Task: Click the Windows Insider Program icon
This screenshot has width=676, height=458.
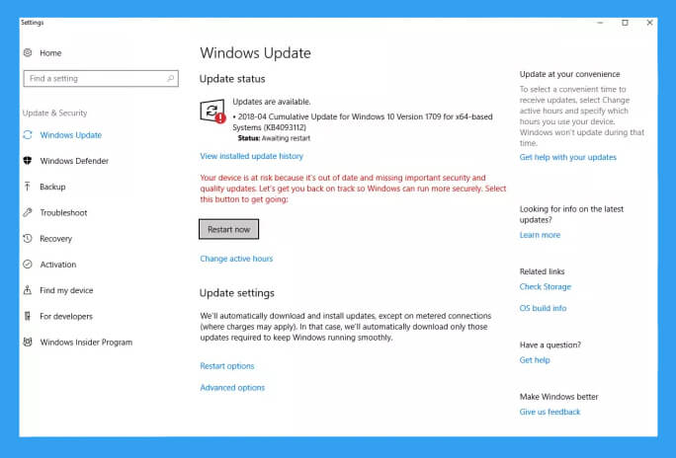Action: point(28,342)
